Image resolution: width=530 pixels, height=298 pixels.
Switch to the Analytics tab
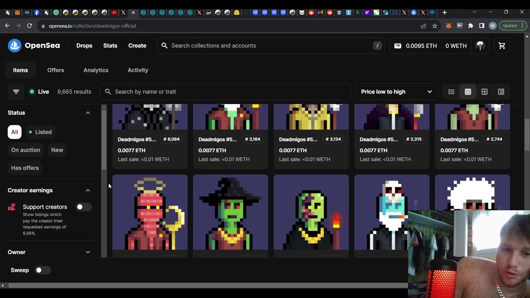(96, 70)
